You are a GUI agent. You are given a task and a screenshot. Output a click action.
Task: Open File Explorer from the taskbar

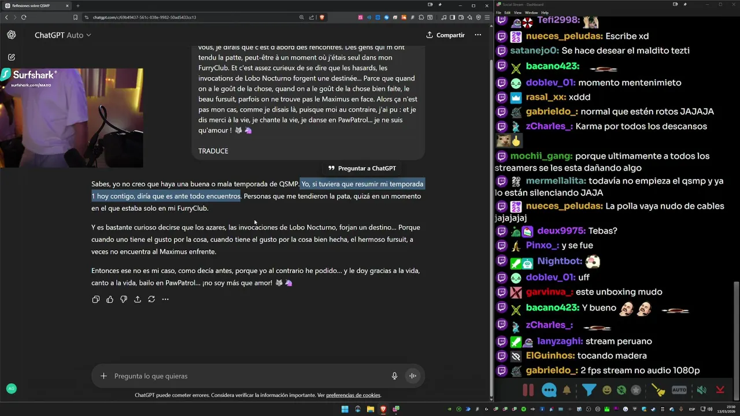coord(371,409)
